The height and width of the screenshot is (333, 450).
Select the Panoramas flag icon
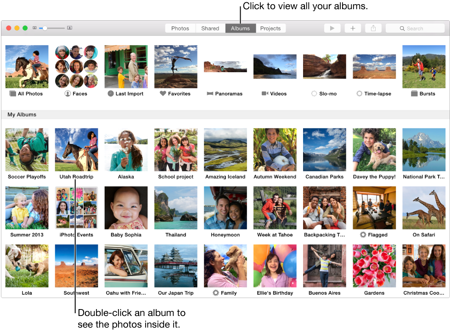coord(209,93)
